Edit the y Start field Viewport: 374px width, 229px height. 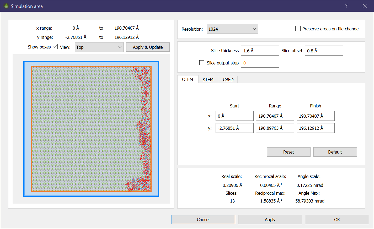[x=234, y=128]
